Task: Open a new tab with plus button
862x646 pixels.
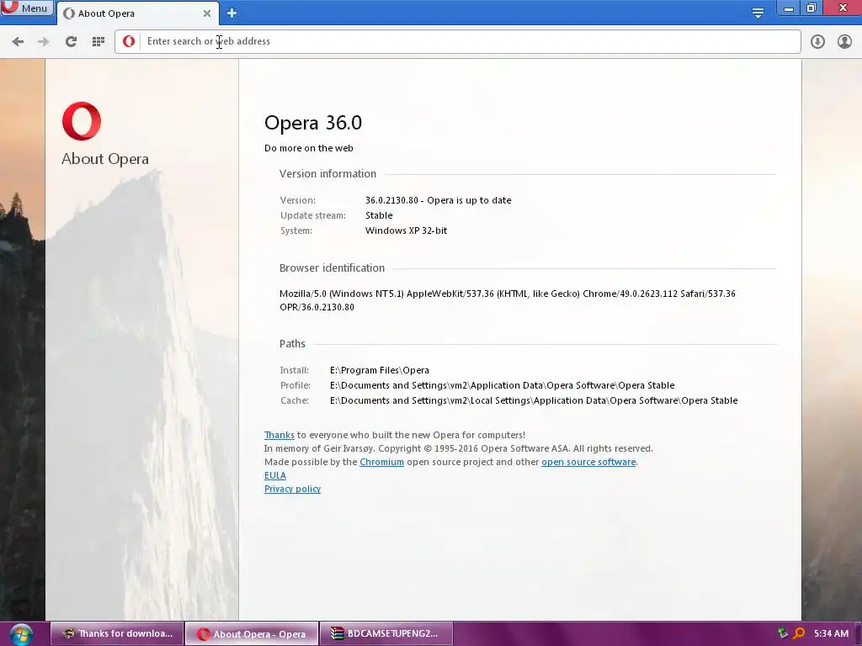Action: (232, 13)
